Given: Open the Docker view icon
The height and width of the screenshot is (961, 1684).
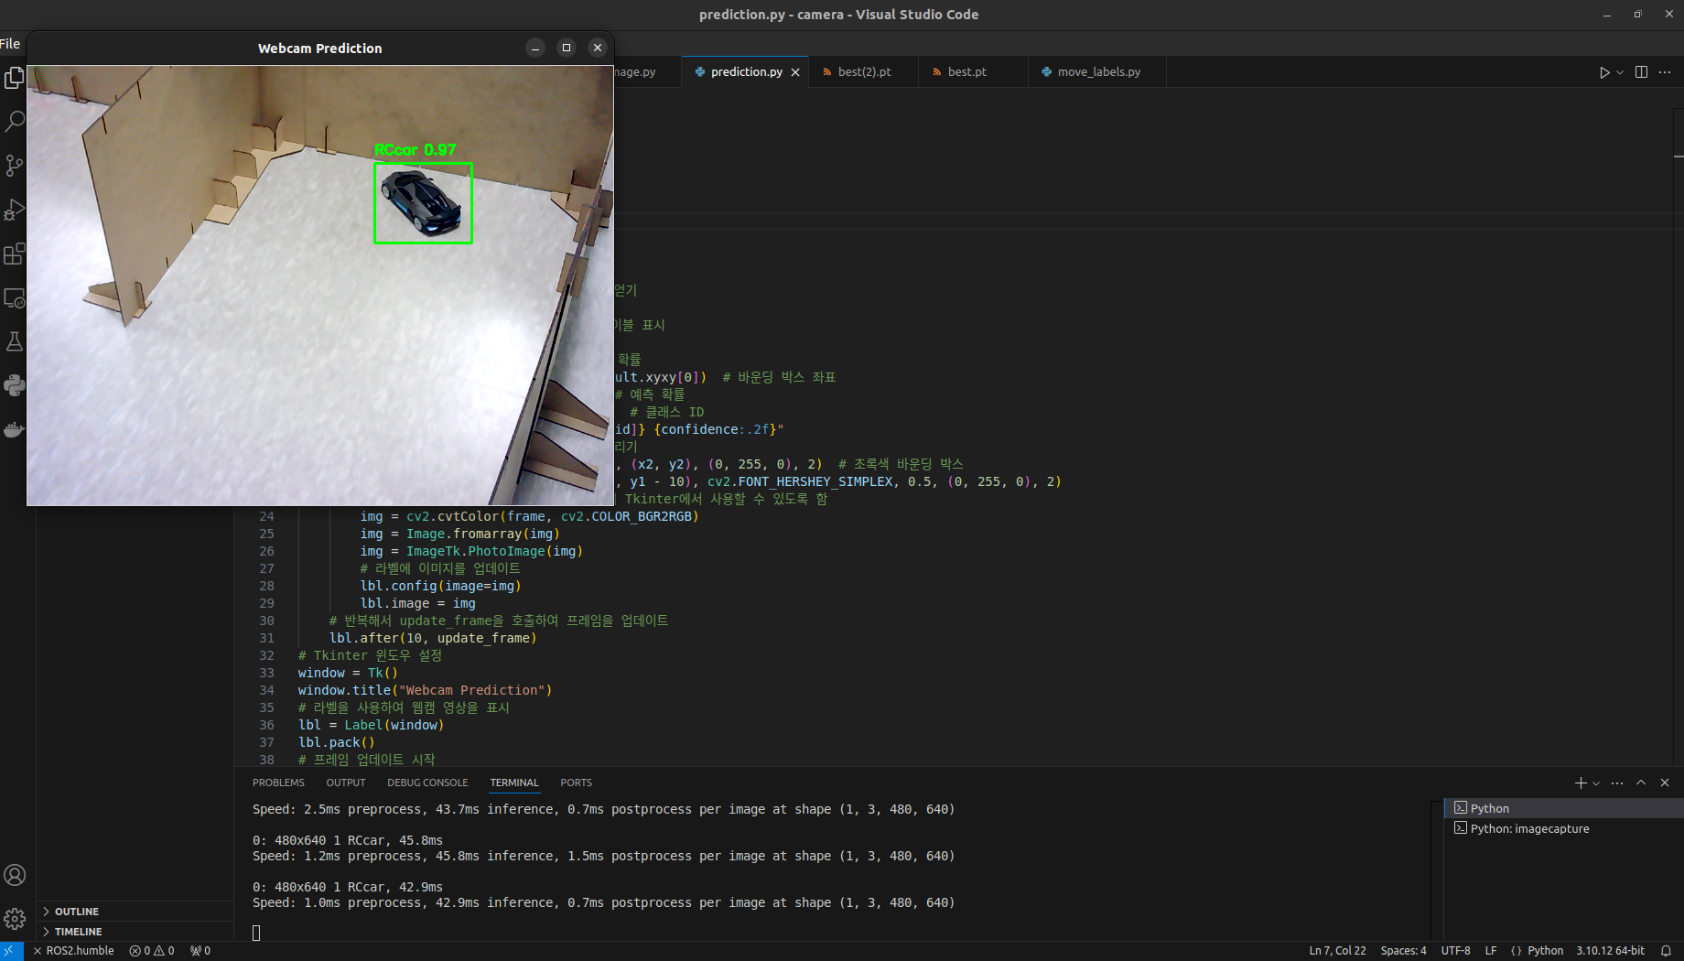Looking at the screenshot, I should [x=14, y=429].
